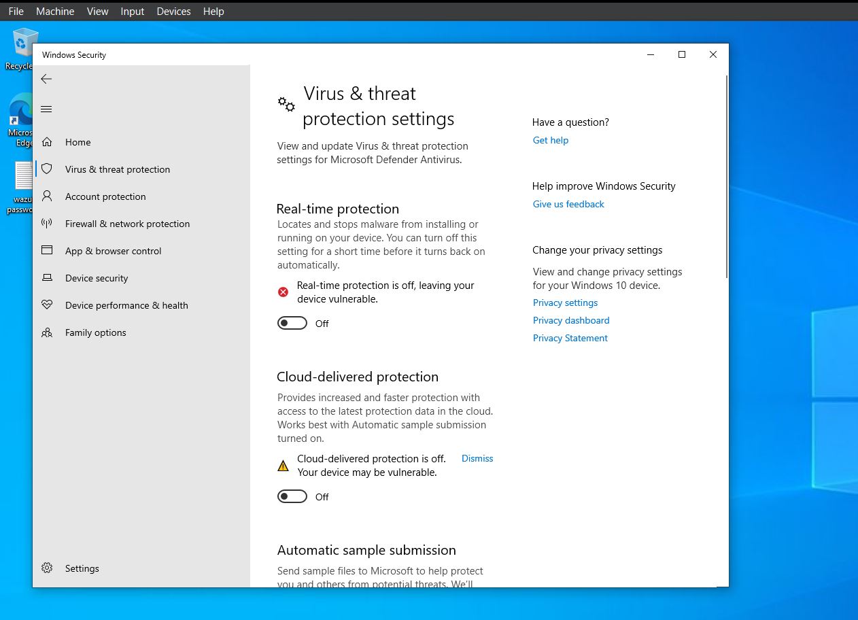858x620 pixels.
Task: Open Home in the sidebar
Action: (x=78, y=142)
